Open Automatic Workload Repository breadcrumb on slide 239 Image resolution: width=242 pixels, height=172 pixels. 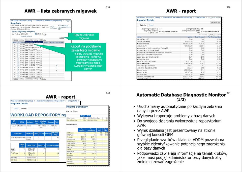point(178,17)
